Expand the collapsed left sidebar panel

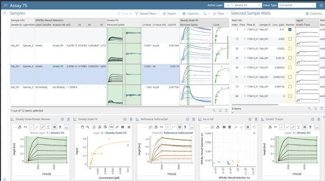(4, 13)
